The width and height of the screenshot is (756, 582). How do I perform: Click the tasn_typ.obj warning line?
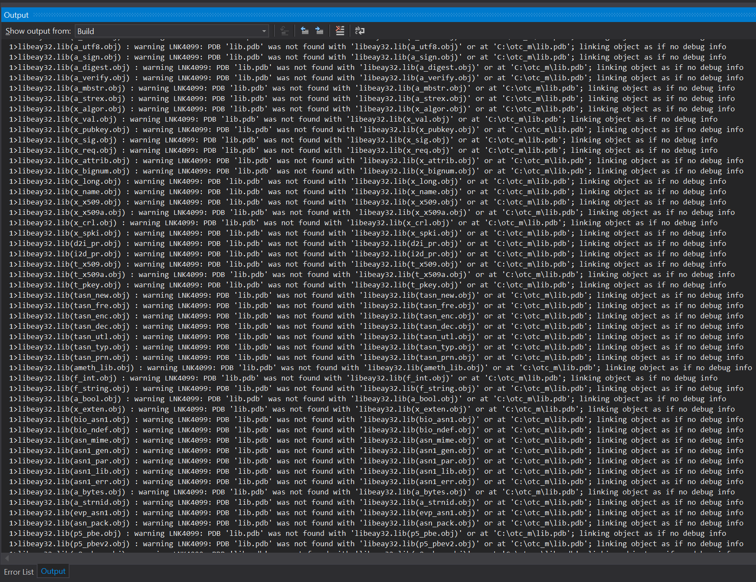[376, 347]
